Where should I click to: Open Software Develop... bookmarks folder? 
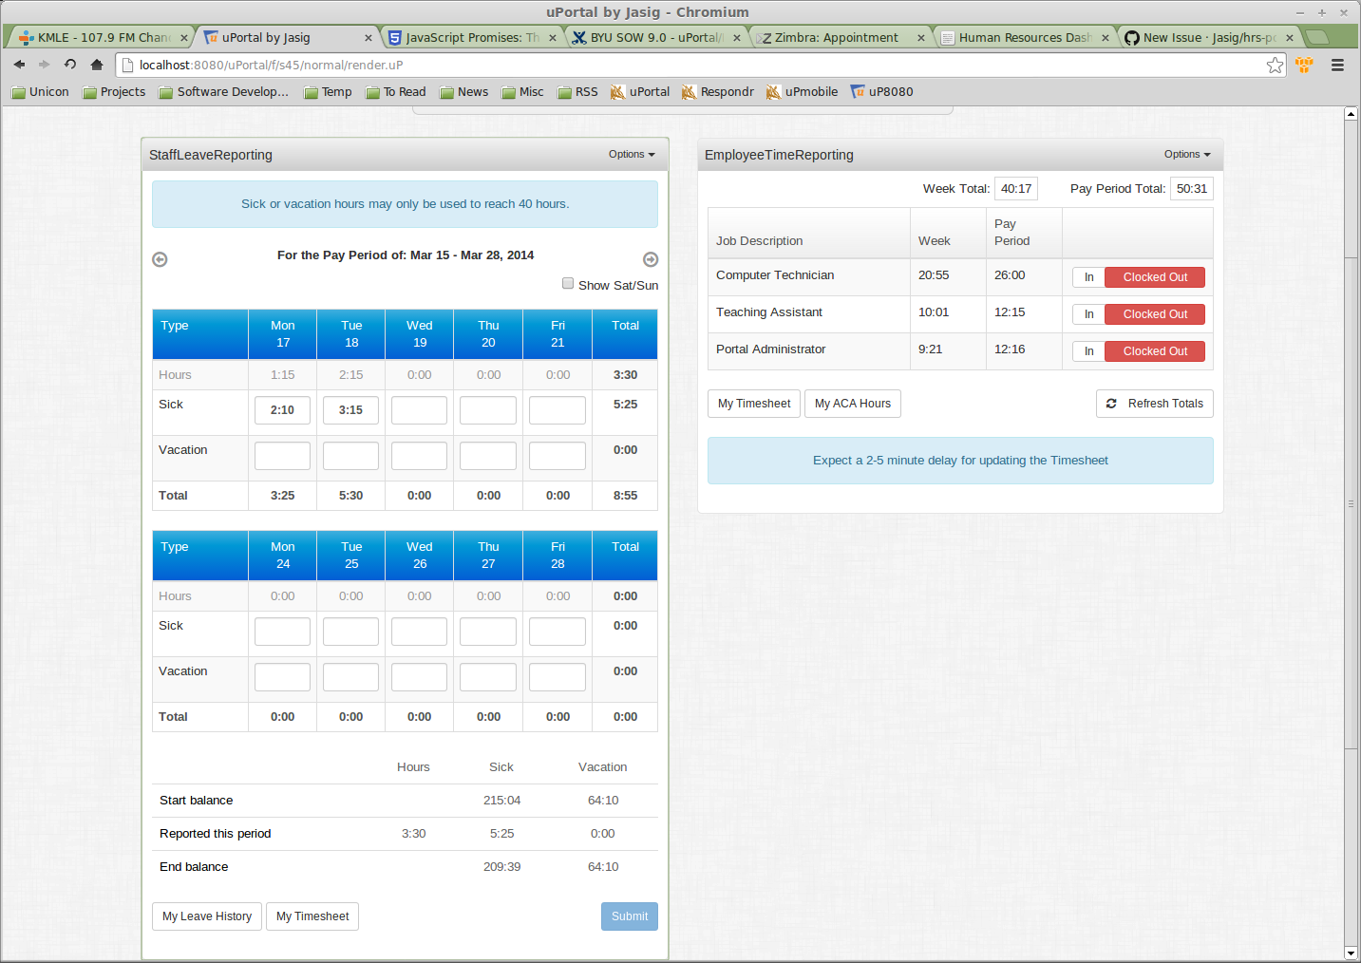pos(224,92)
